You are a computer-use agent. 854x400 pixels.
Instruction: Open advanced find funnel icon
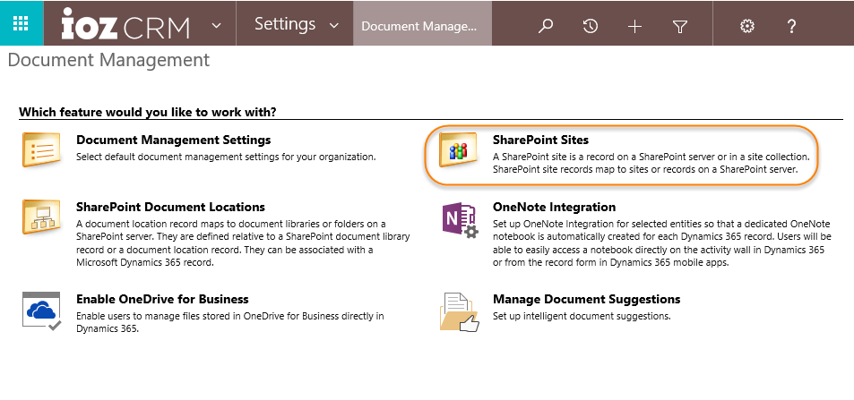pos(680,26)
